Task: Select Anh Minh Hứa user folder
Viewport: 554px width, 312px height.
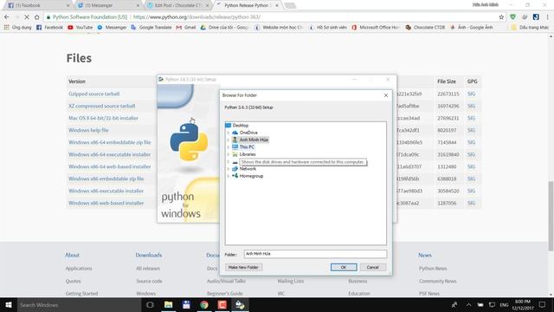Action: pyautogui.click(x=254, y=140)
